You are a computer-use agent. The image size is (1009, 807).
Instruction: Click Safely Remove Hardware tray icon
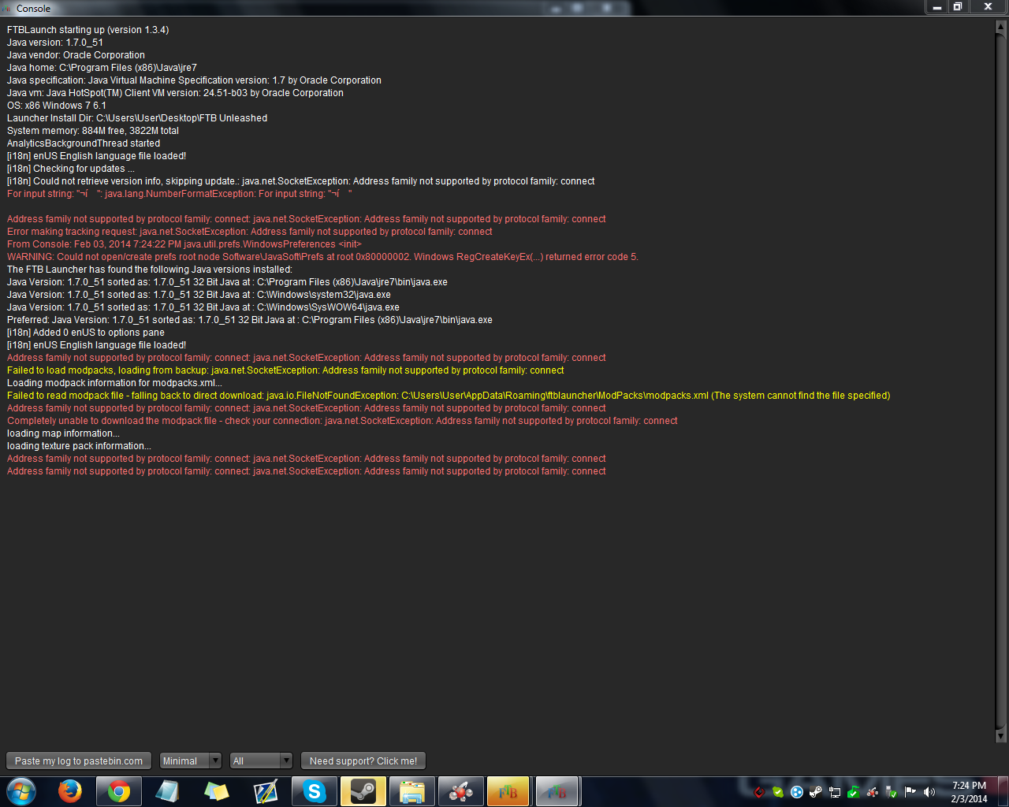892,792
